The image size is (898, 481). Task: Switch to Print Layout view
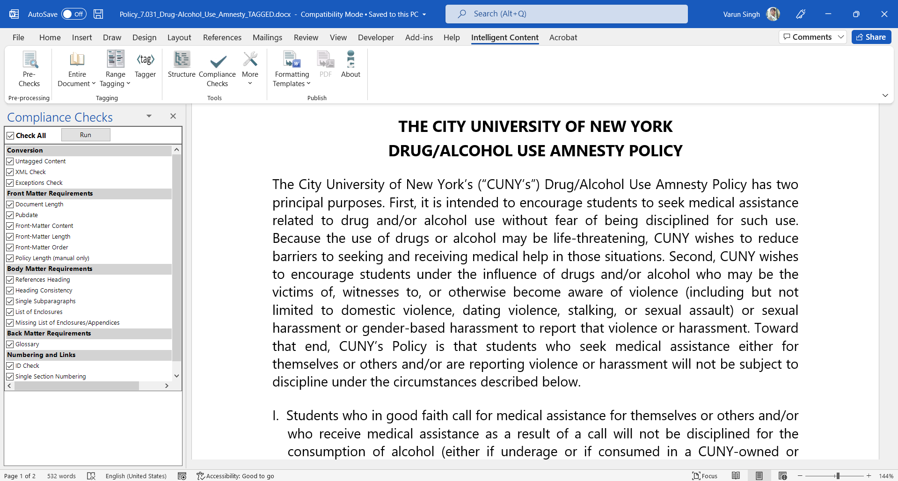coord(759,476)
